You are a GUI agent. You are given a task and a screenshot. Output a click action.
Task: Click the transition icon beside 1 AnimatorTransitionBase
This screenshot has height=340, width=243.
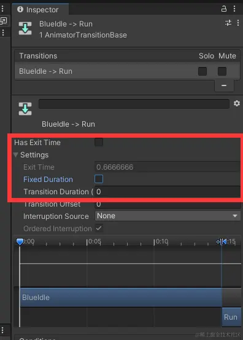25,28
